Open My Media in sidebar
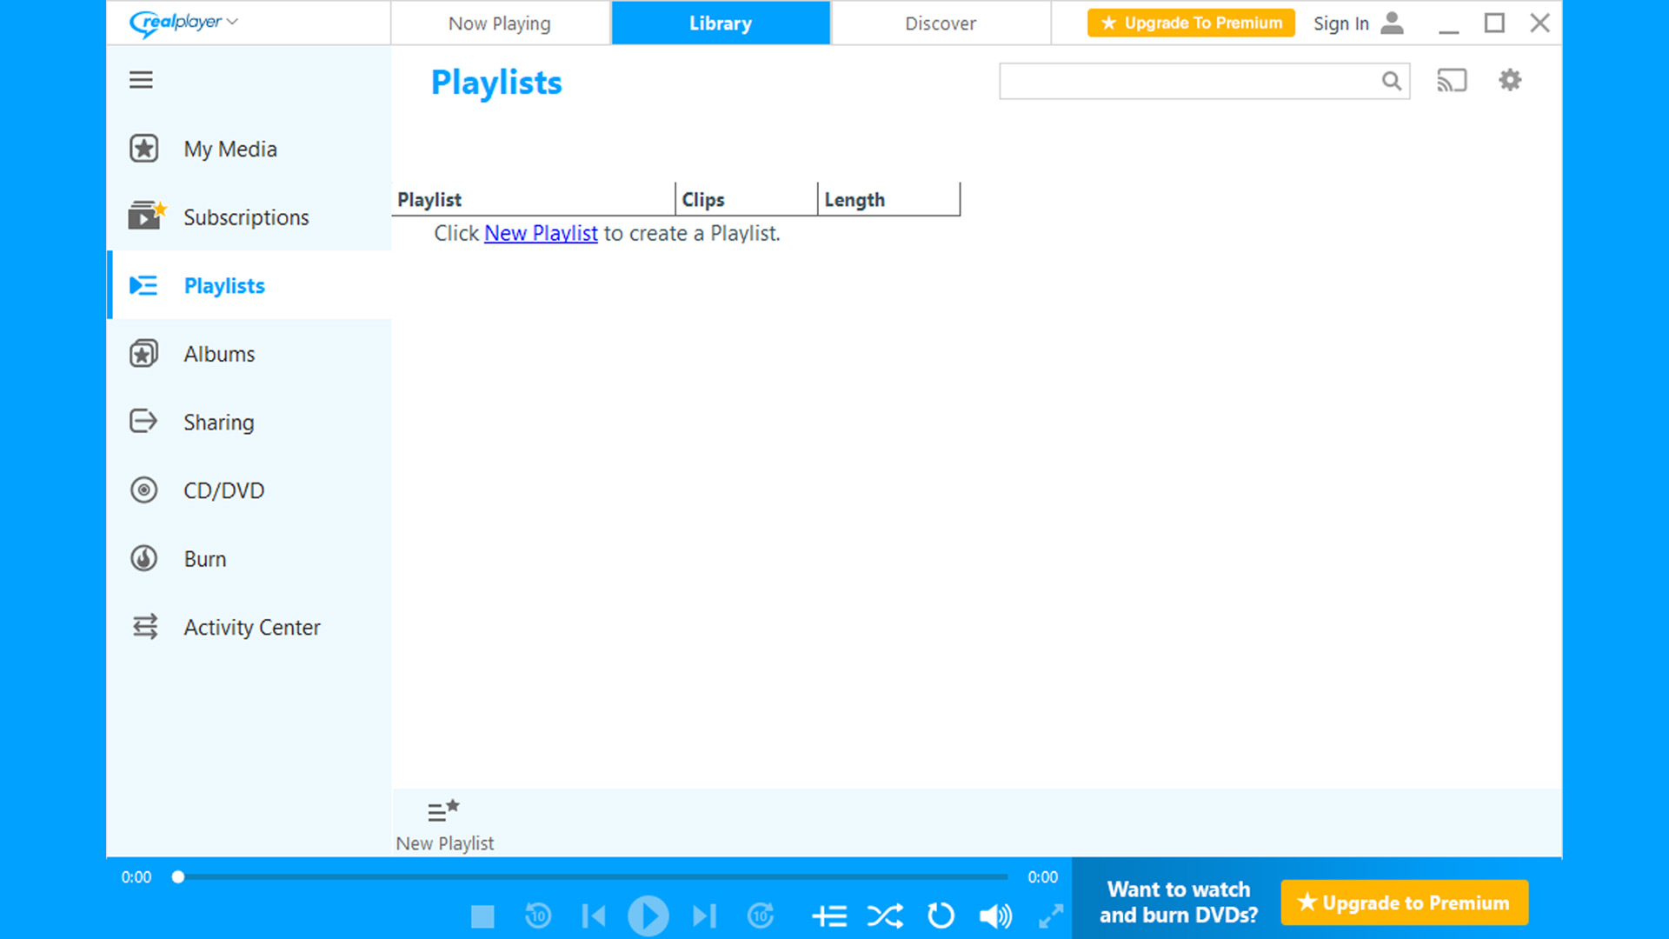This screenshot has width=1669, height=939. coord(249,149)
